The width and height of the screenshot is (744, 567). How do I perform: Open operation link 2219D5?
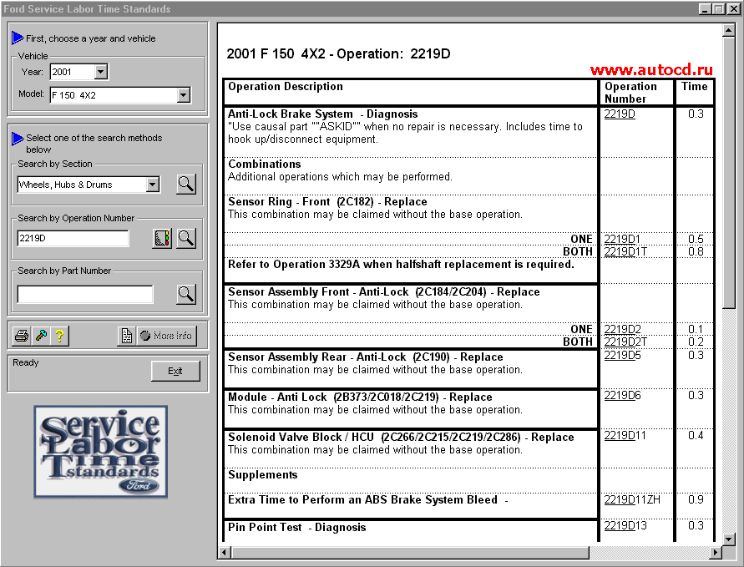pyautogui.click(x=622, y=355)
